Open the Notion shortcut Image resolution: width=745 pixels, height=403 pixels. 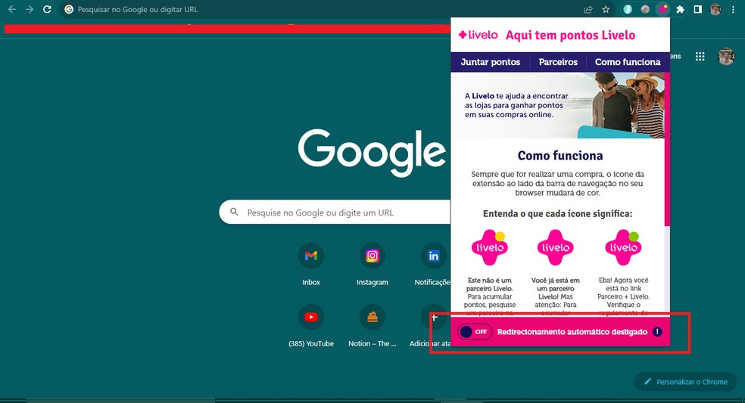372,326
